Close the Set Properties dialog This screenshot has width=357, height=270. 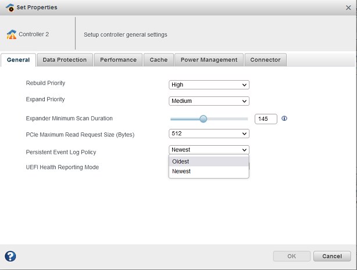click(x=348, y=8)
